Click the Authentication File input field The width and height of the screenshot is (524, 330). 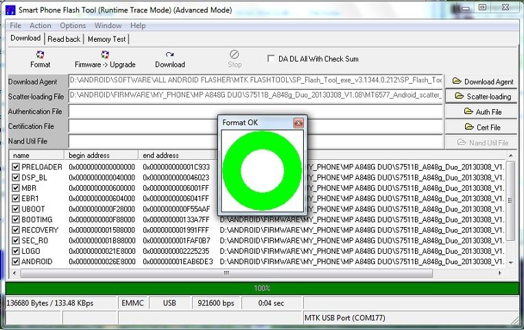(x=256, y=111)
